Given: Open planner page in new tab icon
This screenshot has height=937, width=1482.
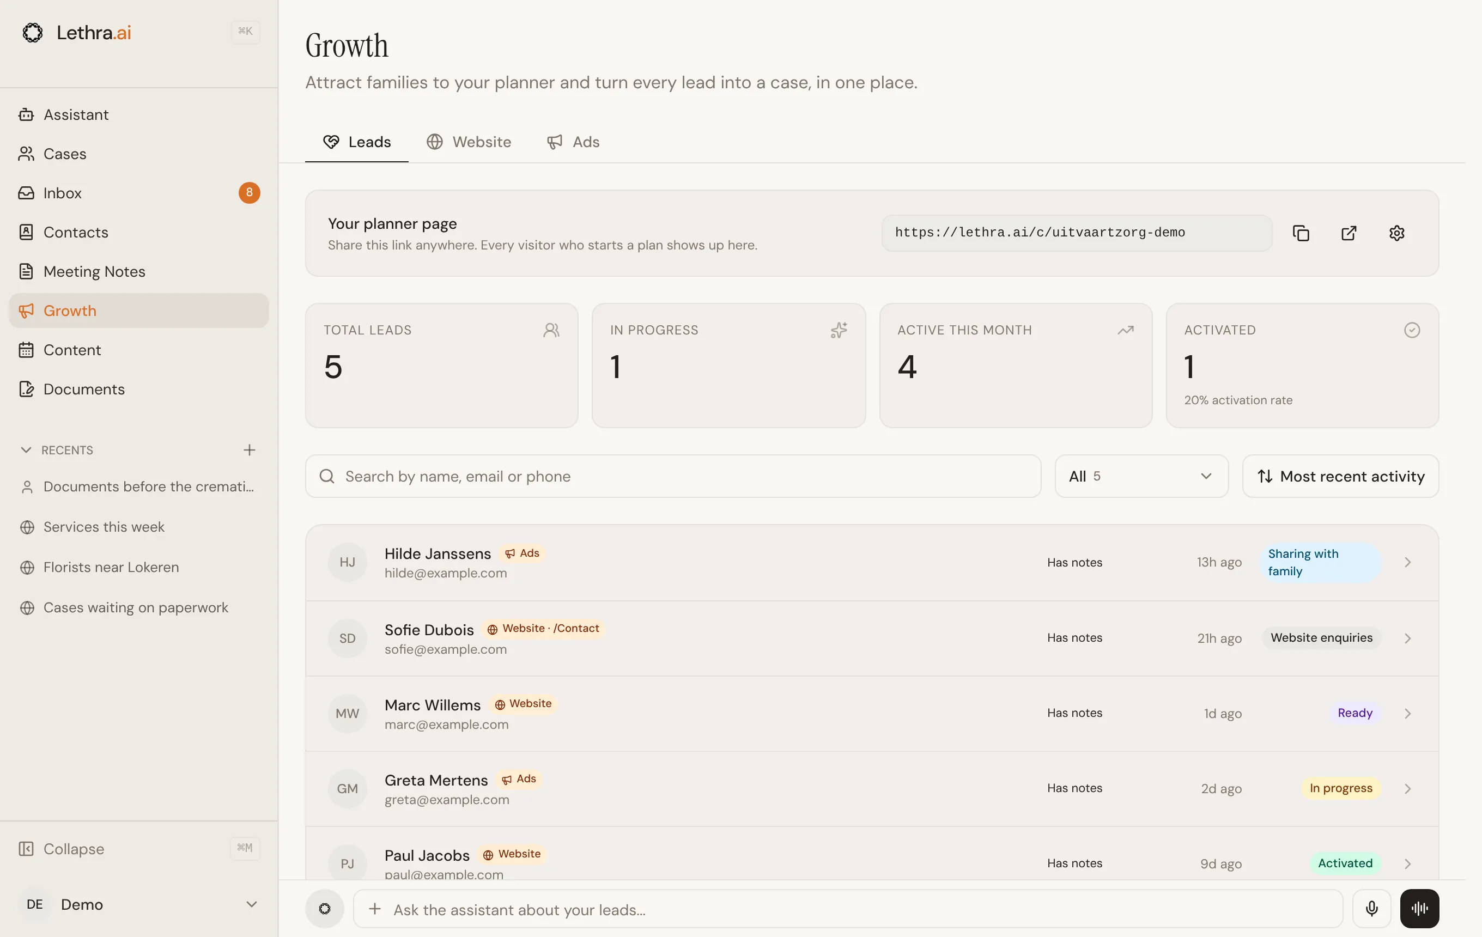Looking at the screenshot, I should tap(1349, 233).
